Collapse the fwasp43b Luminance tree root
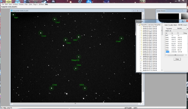This screenshot has width=188, height=109. pos(138,25)
